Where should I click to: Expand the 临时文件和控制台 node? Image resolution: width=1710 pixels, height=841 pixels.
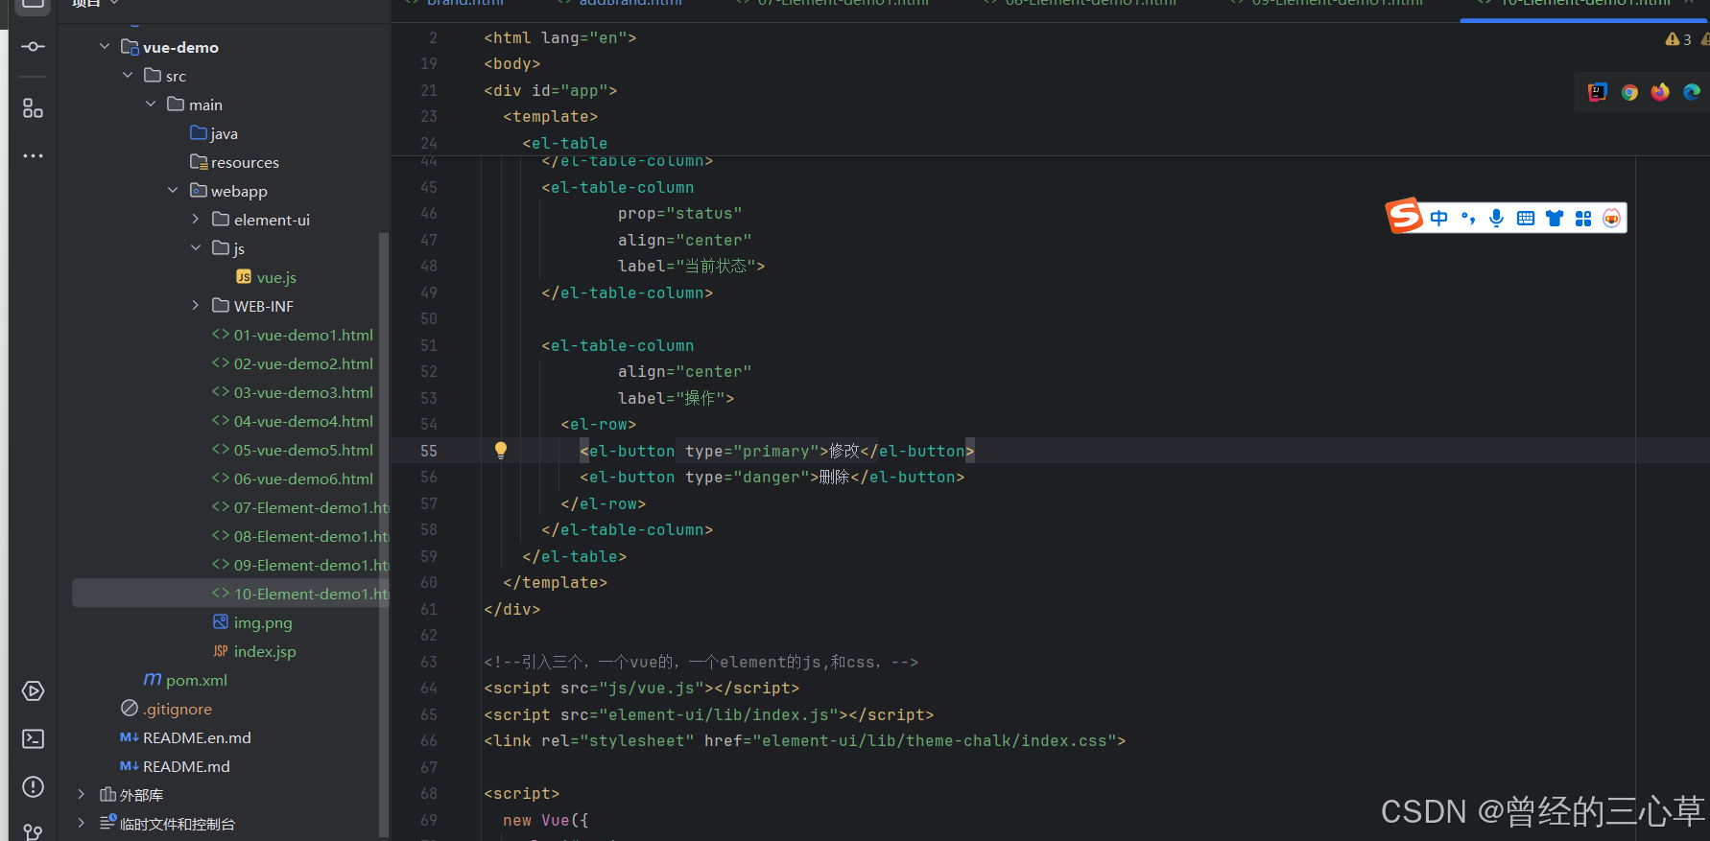(x=81, y=823)
